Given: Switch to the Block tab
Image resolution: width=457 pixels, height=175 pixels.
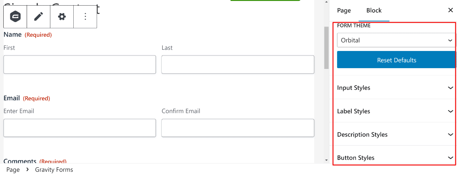Looking at the screenshot, I should [374, 11].
